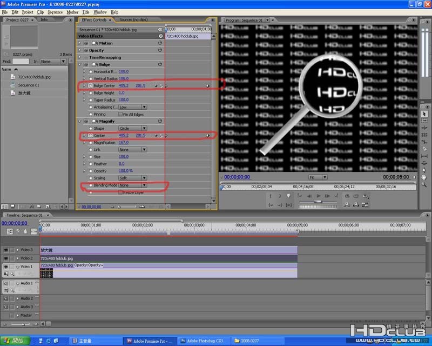Open Blending Mode None dropdown
Screen dimensions: 432x346
tap(133, 185)
